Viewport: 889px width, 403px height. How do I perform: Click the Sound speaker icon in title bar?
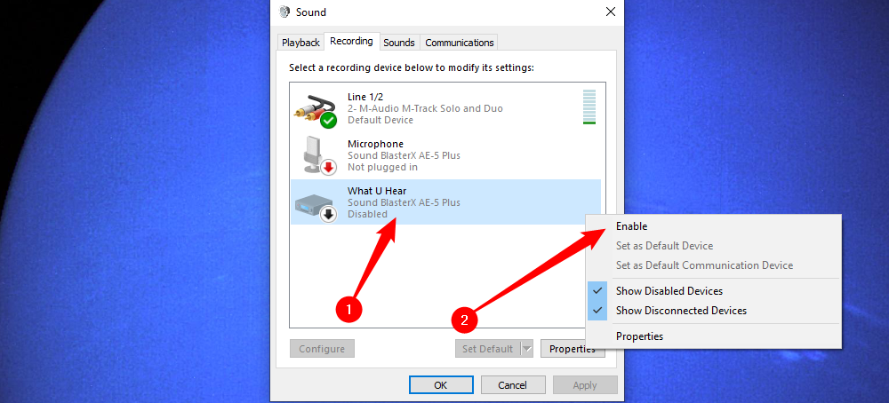284,12
